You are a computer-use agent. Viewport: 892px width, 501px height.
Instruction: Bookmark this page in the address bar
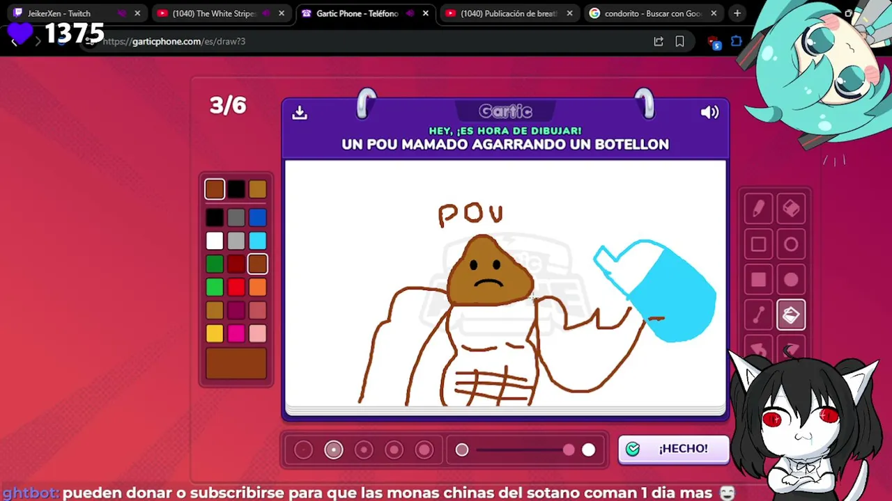pyautogui.click(x=679, y=42)
